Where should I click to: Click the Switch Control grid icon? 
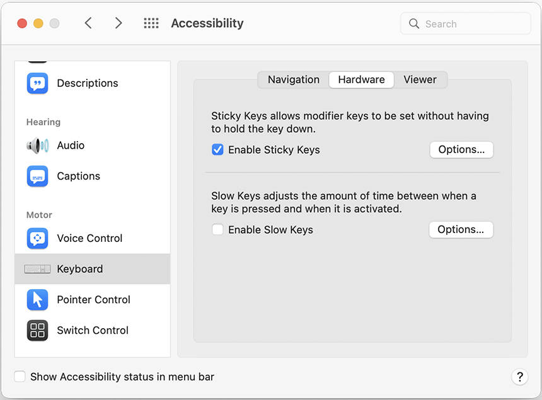point(37,330)
